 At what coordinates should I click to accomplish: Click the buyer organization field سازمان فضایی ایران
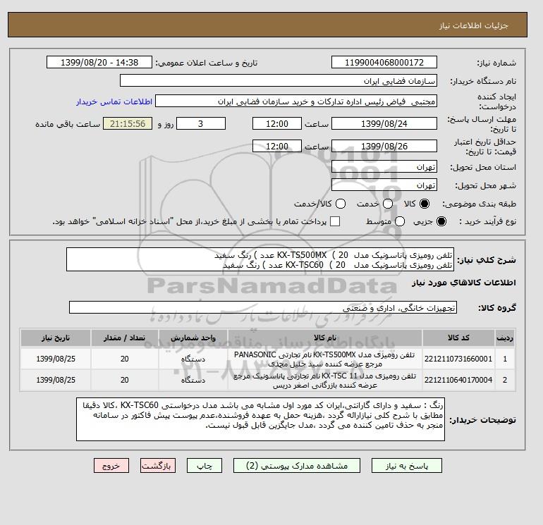[279, 80]
